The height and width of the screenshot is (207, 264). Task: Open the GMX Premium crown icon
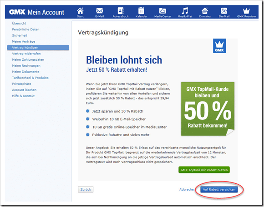[246, 13]
